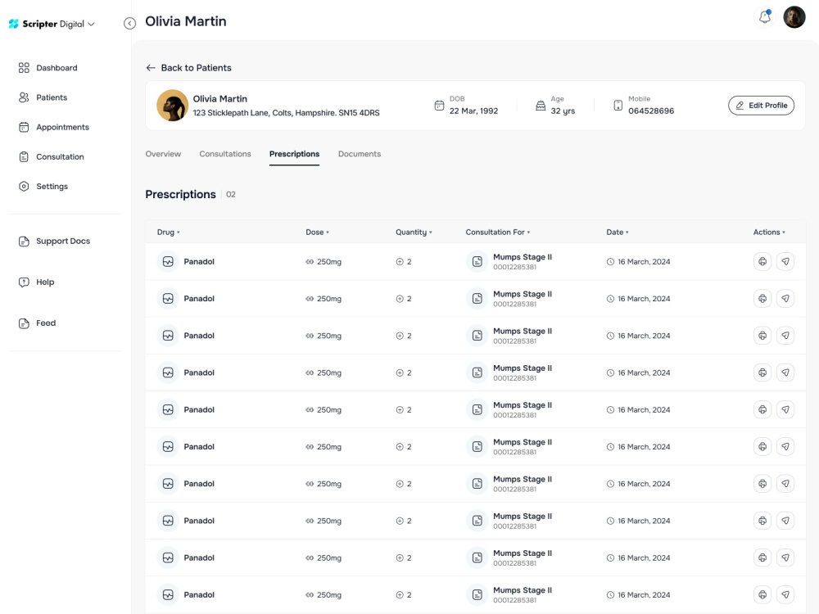Click the Prescriptions count 02
This screenshot has width=819, height=614.
point(231,195)
